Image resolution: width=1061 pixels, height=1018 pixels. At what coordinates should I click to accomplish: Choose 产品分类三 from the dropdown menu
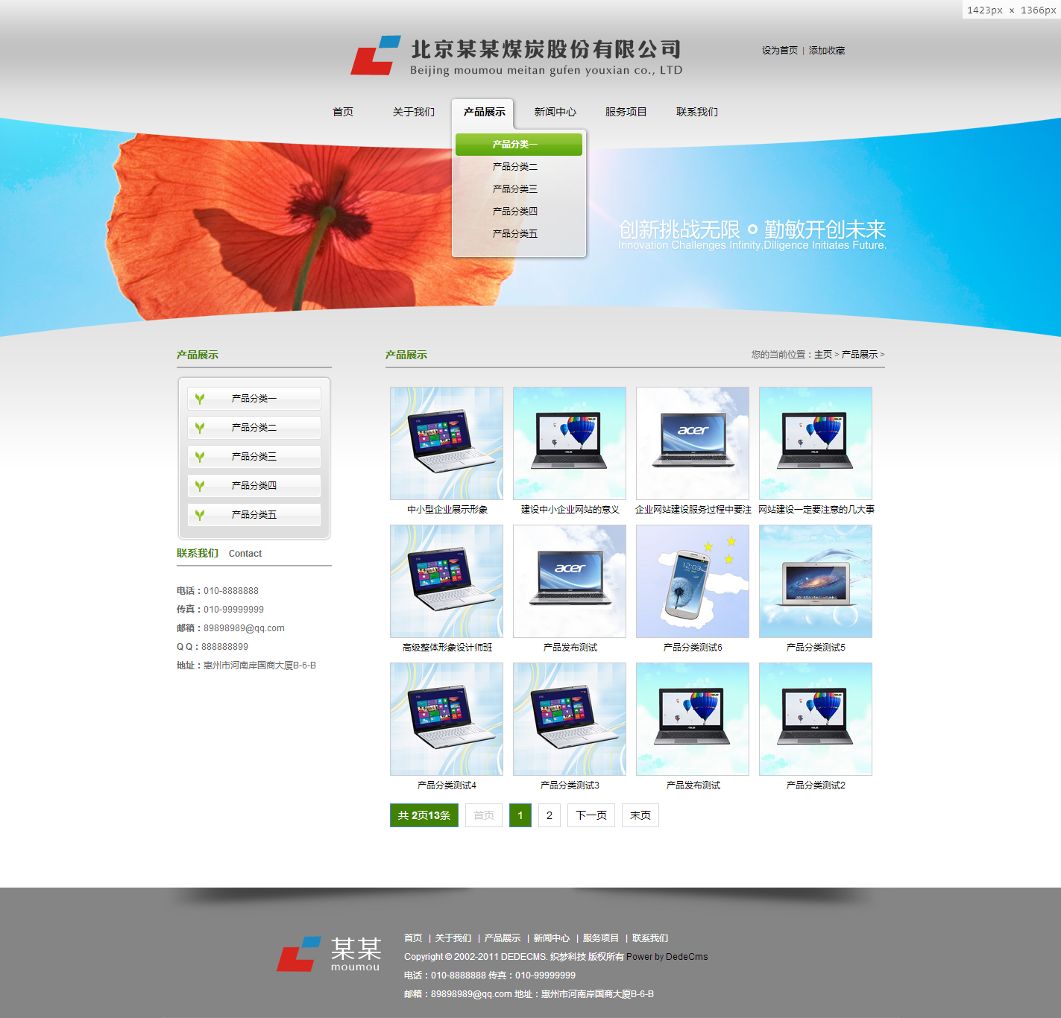pyautogui.click(x=515, y=189)
